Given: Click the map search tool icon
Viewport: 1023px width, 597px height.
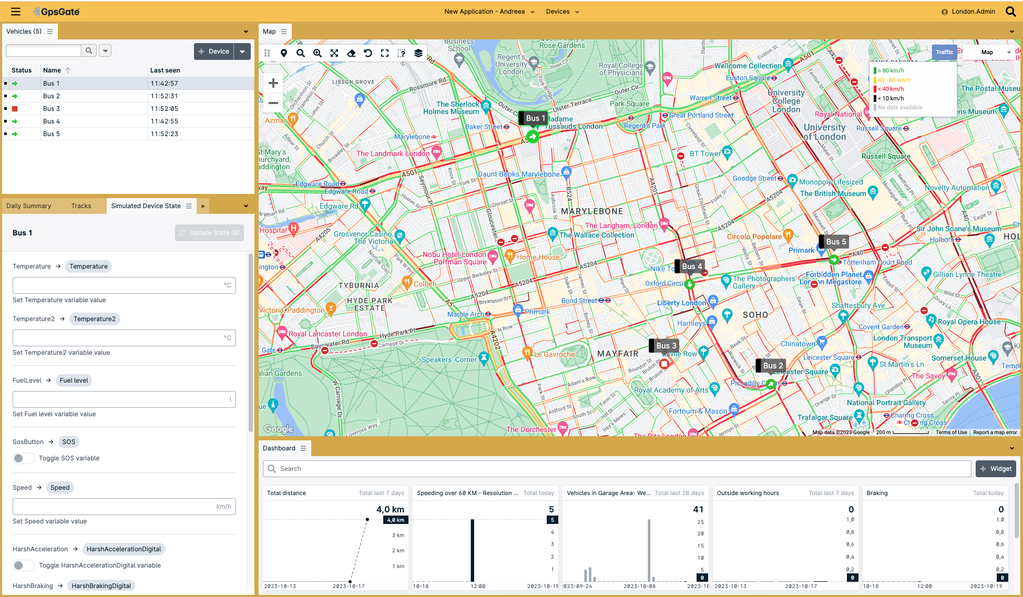Looking at the screenshot, I should click(x=301, y=53).
